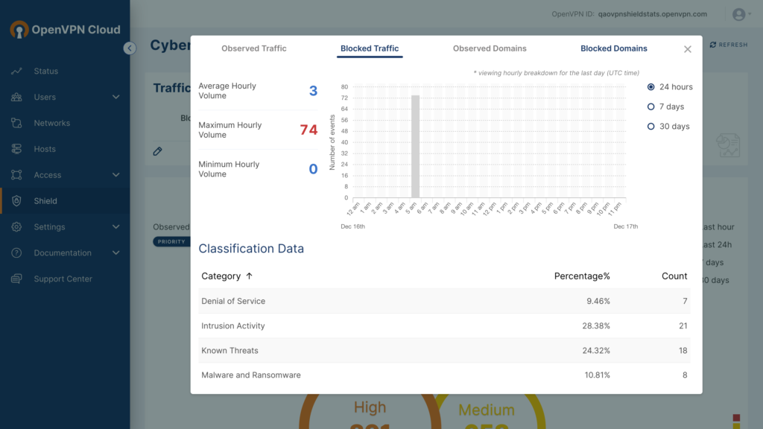763x429 pixels.
Task: Click the Known Threats row
Action: 444,351
